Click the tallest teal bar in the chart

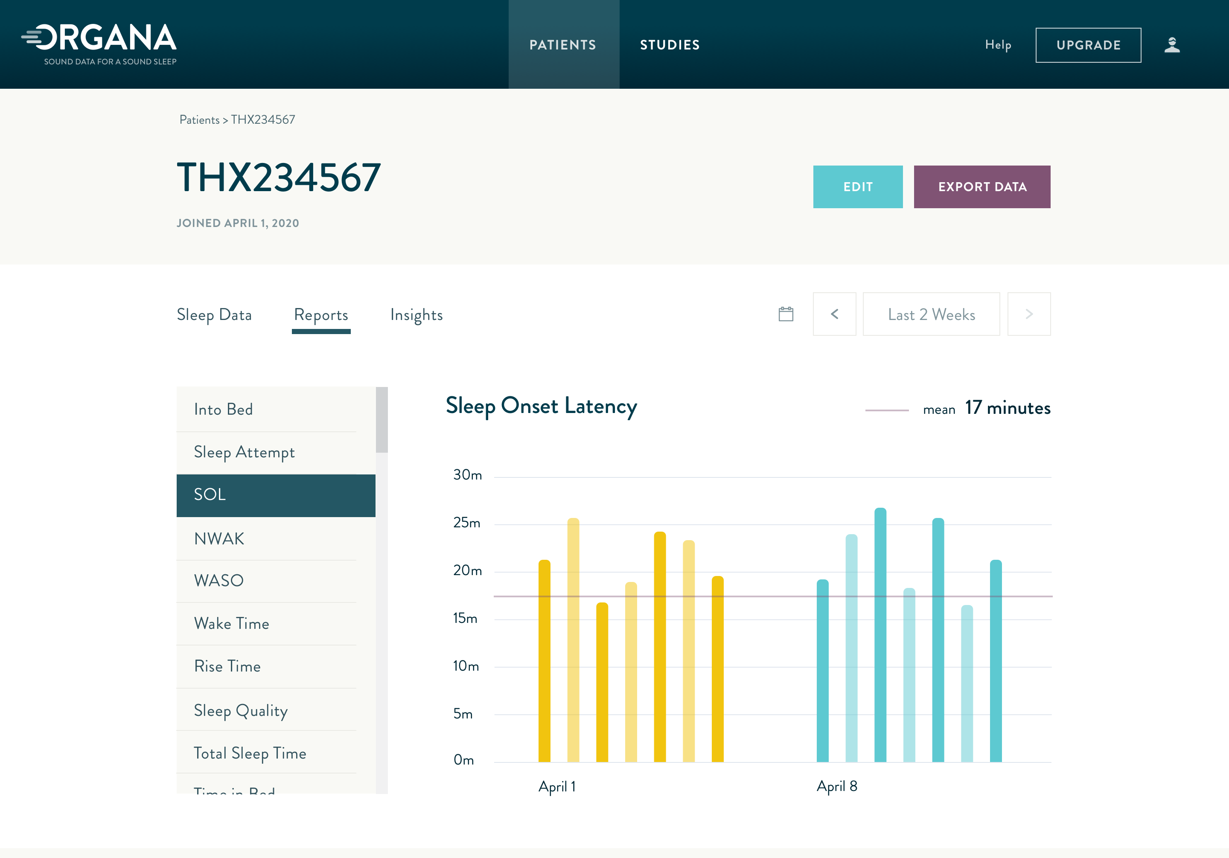click(880, 634)
